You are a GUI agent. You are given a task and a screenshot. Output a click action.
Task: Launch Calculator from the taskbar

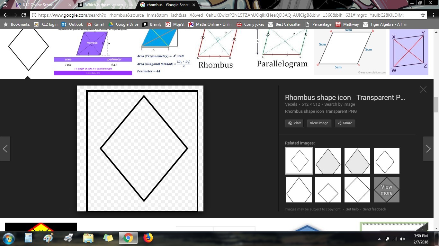[x=29, y=238]
